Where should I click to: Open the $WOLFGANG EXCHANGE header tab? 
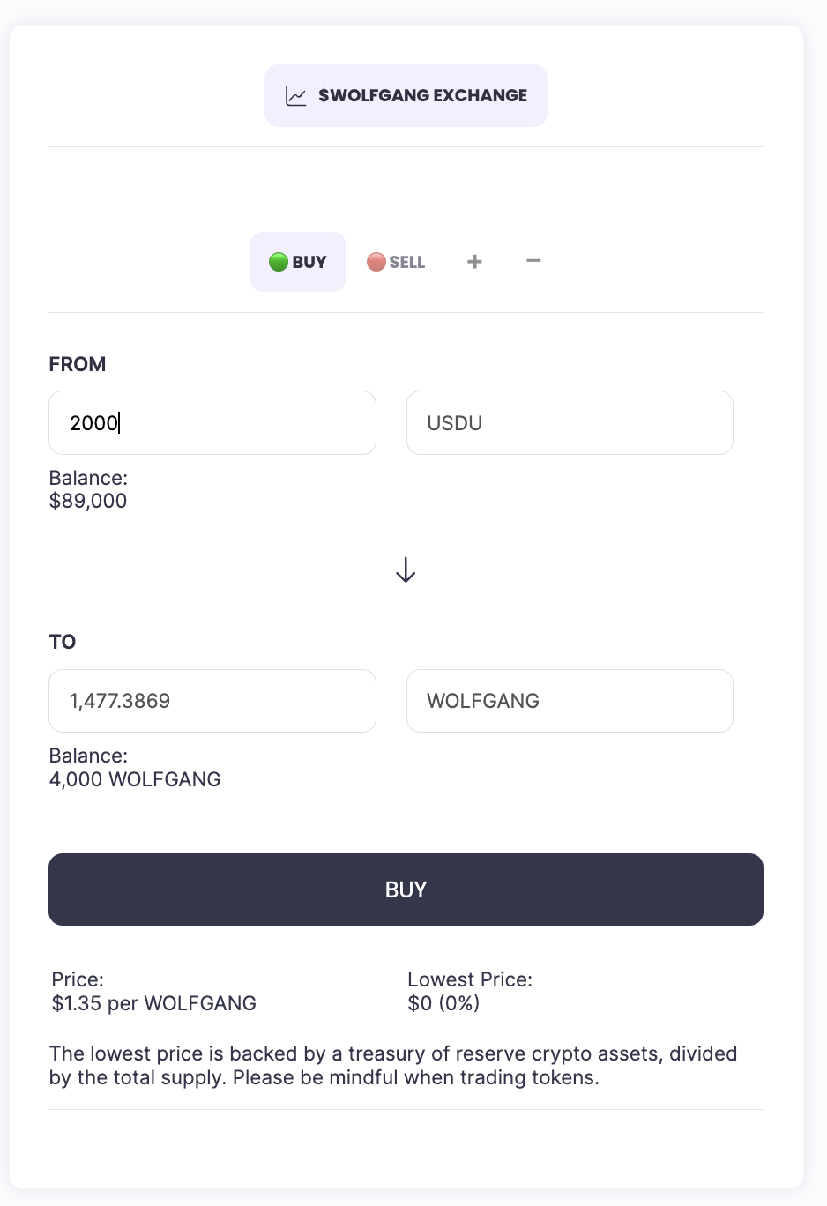(406, 95)
